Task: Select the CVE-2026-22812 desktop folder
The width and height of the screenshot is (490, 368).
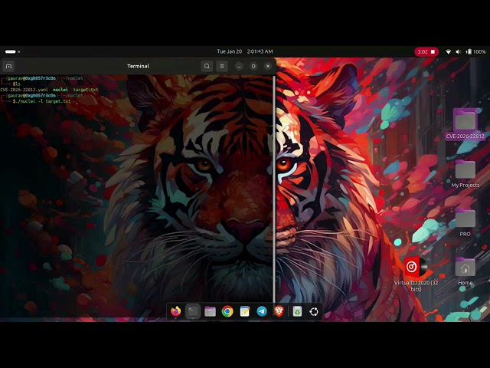Action: [465, 124]
